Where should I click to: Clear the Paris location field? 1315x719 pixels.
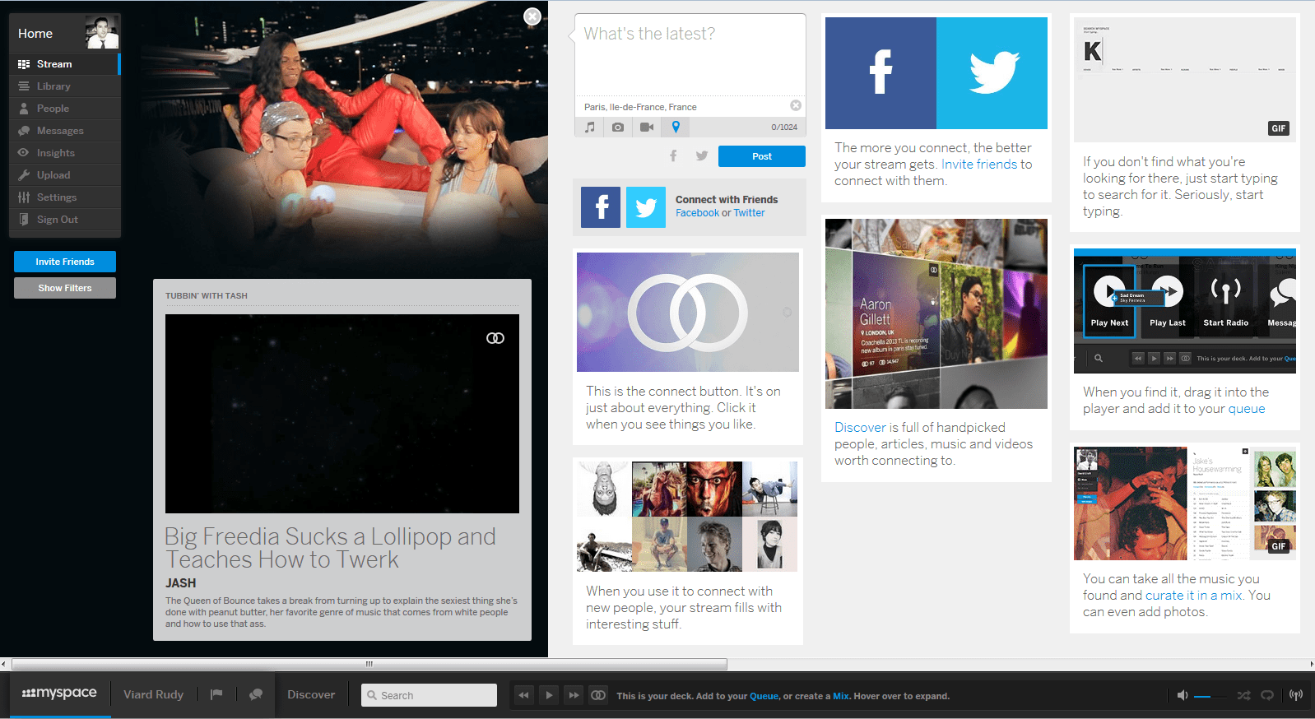(796, 105)
